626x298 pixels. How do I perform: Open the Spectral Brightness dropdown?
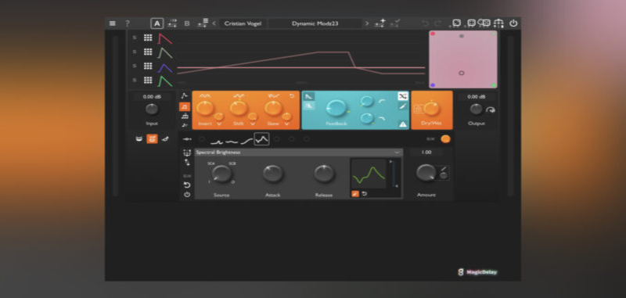299,153
